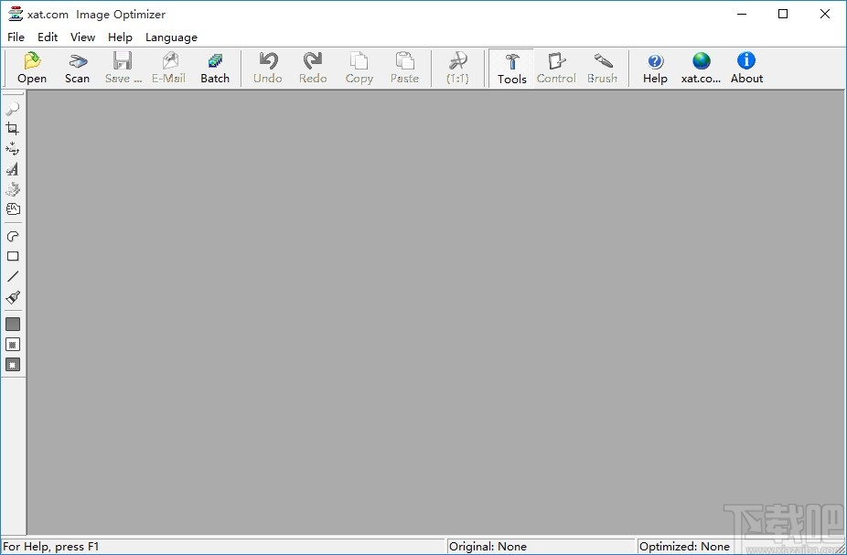Click the Save floppy disk icon
847x555 pixels.
point(123,60)
